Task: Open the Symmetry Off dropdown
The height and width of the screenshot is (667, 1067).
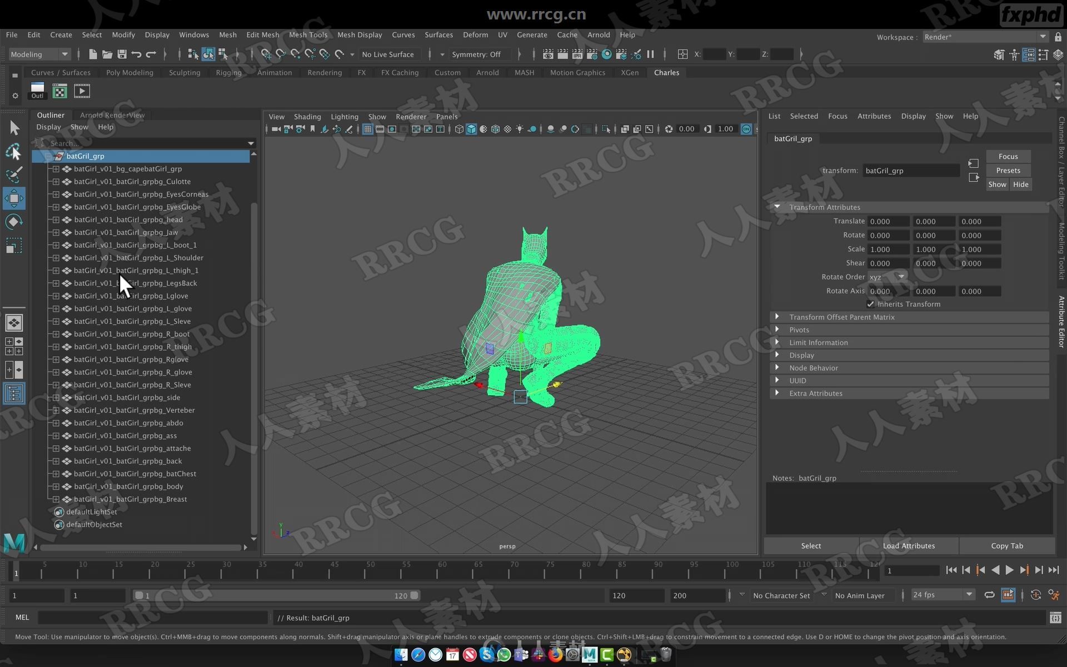Action: click(480, 54)
